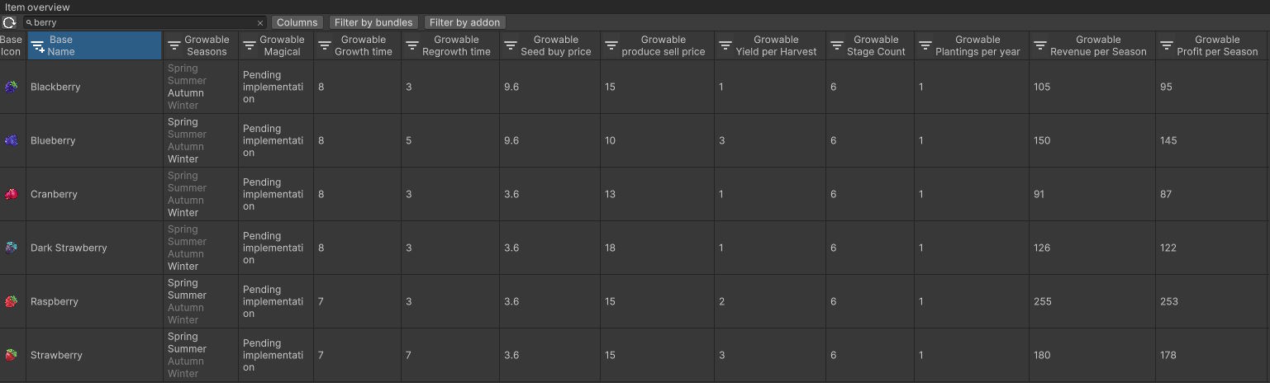Click the Filter by addon button
Image resolution: width=1270 pixels, height=383 pixels.
[x=464, y=22]
